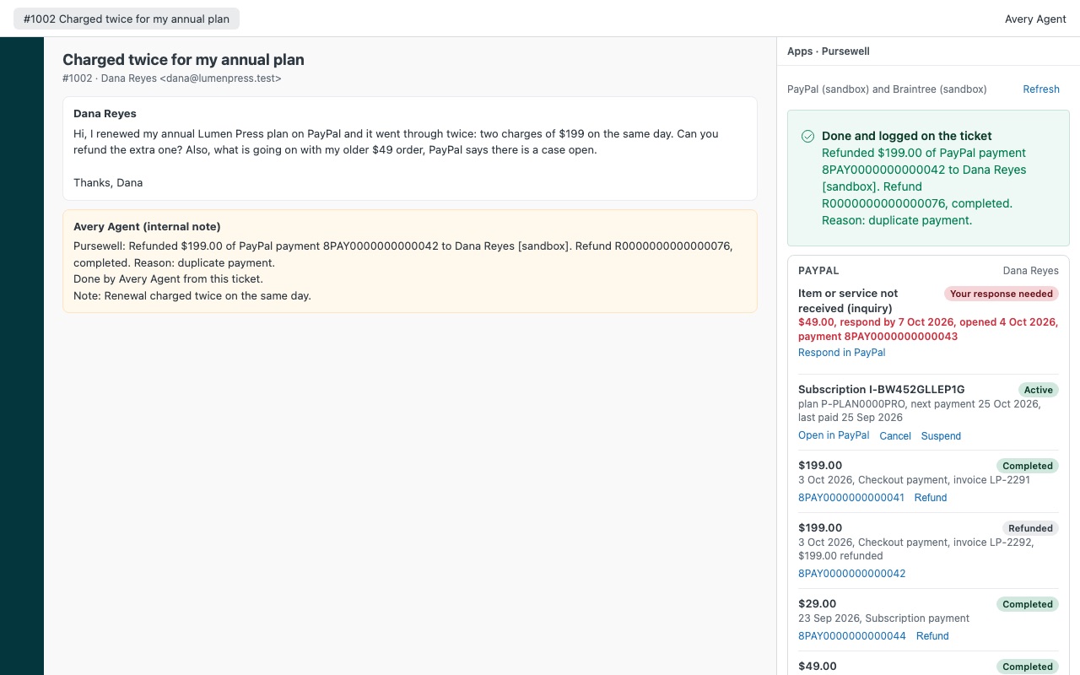This screenshot has width=1080, height=675.
Task: Click the "Thanks, Dana" sign-off line
Action: 108,183
